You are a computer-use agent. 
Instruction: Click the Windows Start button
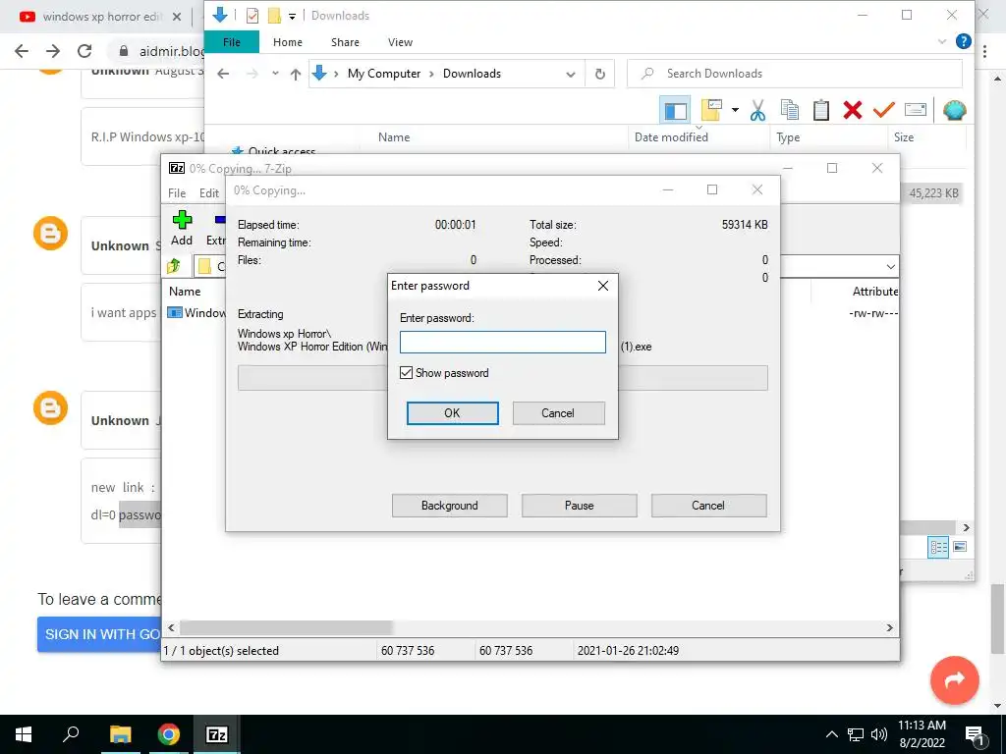pos(24,734)
